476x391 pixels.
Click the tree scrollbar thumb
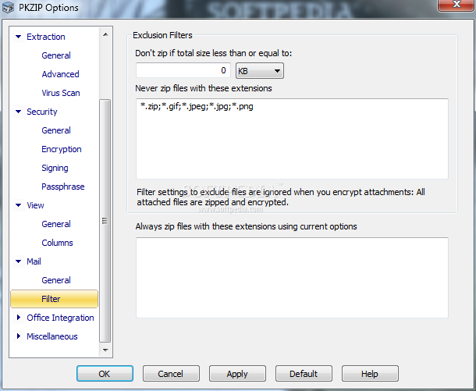click(105, 221)
